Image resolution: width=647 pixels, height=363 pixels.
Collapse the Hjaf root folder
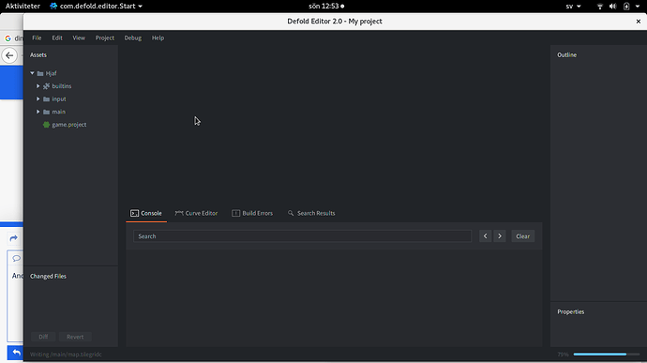[32, 73]
